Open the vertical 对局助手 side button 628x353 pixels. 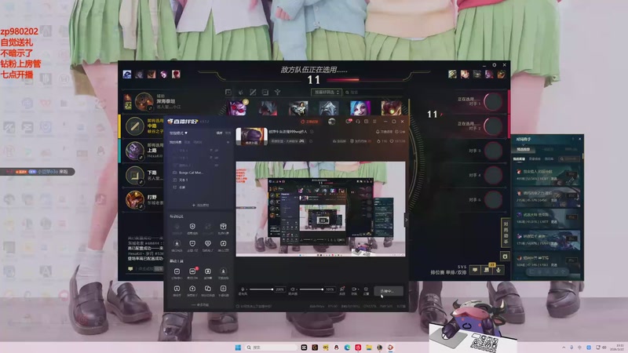(x=505, y=233)
